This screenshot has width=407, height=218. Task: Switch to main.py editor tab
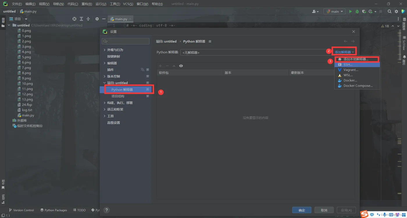pos(121,19)
